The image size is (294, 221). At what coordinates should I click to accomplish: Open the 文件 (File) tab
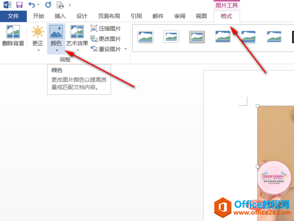tap(13, 16)
